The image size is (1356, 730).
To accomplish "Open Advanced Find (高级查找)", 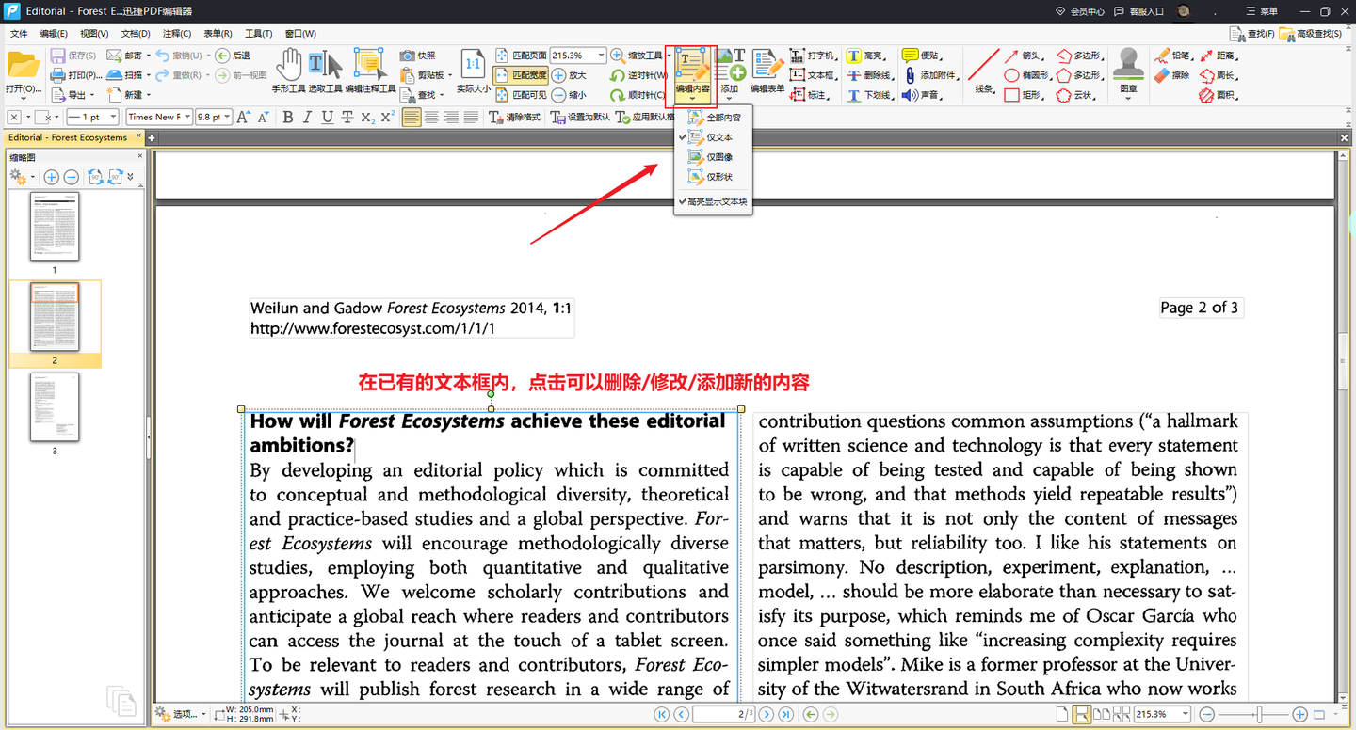I will 1311,34.
